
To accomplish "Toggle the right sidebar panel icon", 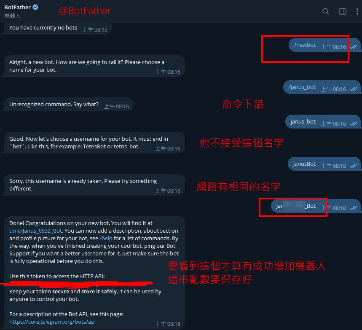I will [x=342, y=11].
